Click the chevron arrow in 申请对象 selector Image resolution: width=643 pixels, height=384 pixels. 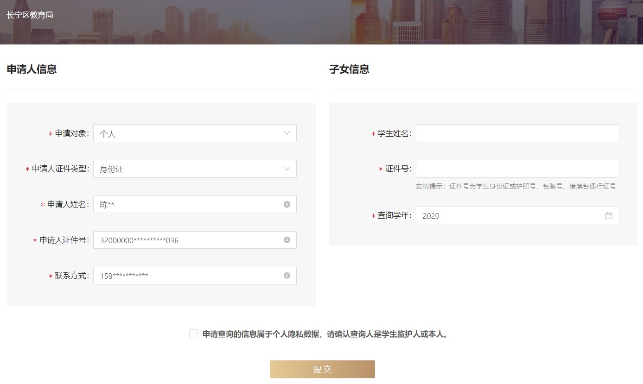click(x=287, y=133)
